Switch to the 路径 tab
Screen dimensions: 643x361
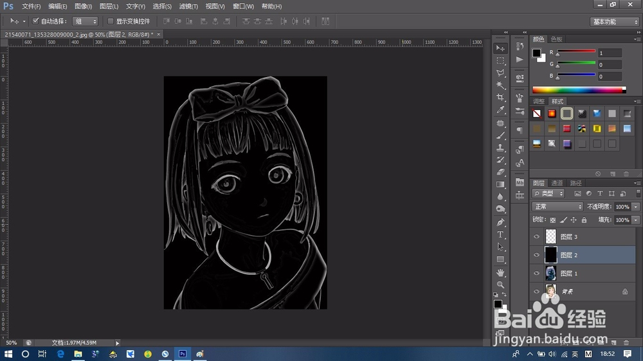coord(575,183)
